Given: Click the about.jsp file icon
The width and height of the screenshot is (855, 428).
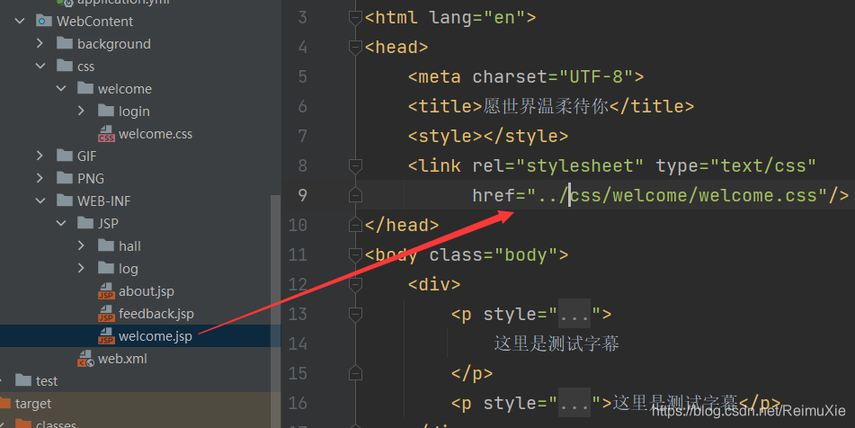Looking at the screenshot, I should click(x=106, y=291).
